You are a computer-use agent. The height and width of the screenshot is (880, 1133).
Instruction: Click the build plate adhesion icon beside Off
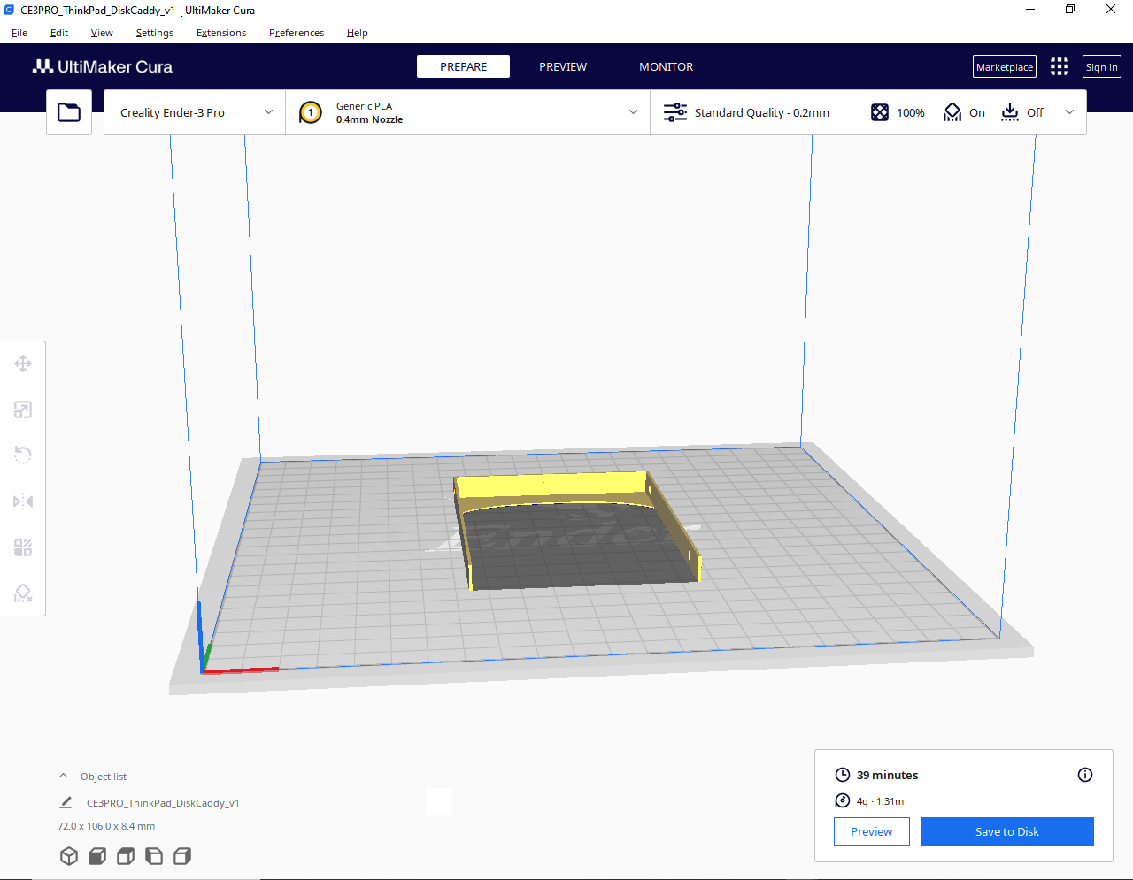[x=1010, y=112]
